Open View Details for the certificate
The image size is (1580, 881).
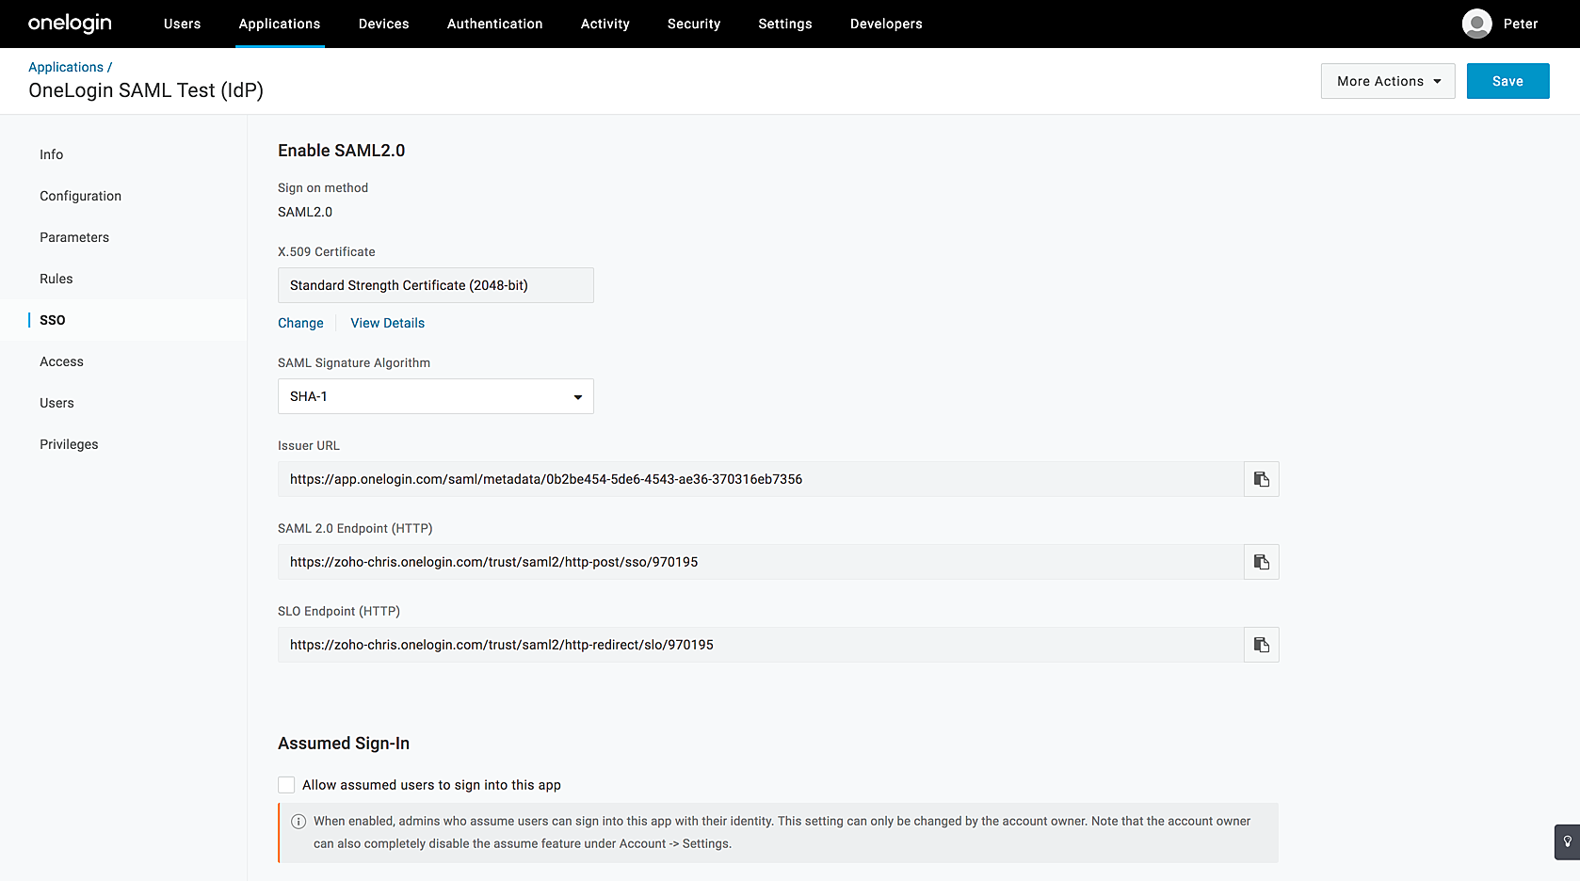tap(387, 323)
